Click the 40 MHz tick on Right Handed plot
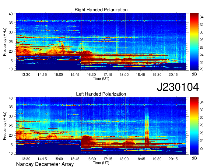The height and width of the screenshot is (168, 207). click(x=11, y=14)
